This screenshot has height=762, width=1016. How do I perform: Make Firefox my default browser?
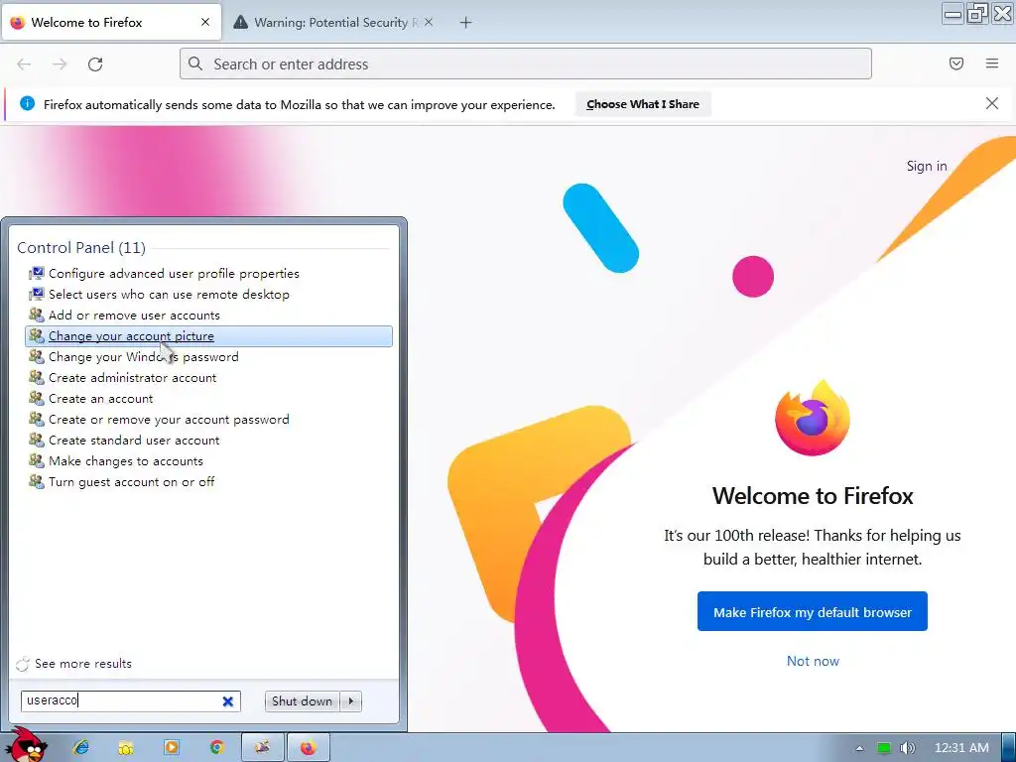pyautogui.click(x=812, y=611)
